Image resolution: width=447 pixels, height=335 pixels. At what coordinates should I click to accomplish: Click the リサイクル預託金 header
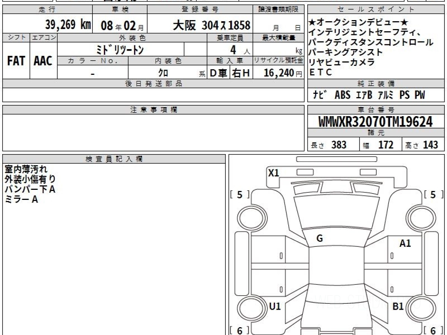point(279,60)
